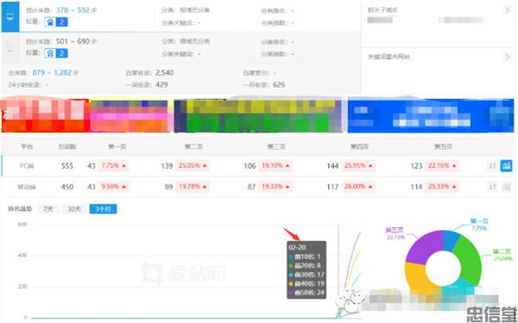The image size is (518, 323).
Task: Click the mobile fifth-page count 114
Action: [417, 187]
